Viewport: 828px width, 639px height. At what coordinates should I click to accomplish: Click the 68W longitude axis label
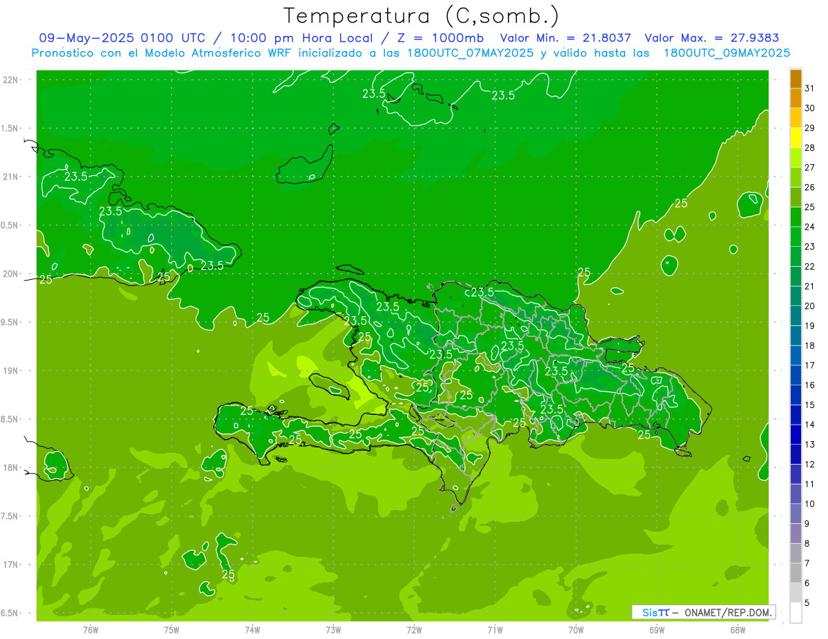pyautogui.click(x=738, y=630)
